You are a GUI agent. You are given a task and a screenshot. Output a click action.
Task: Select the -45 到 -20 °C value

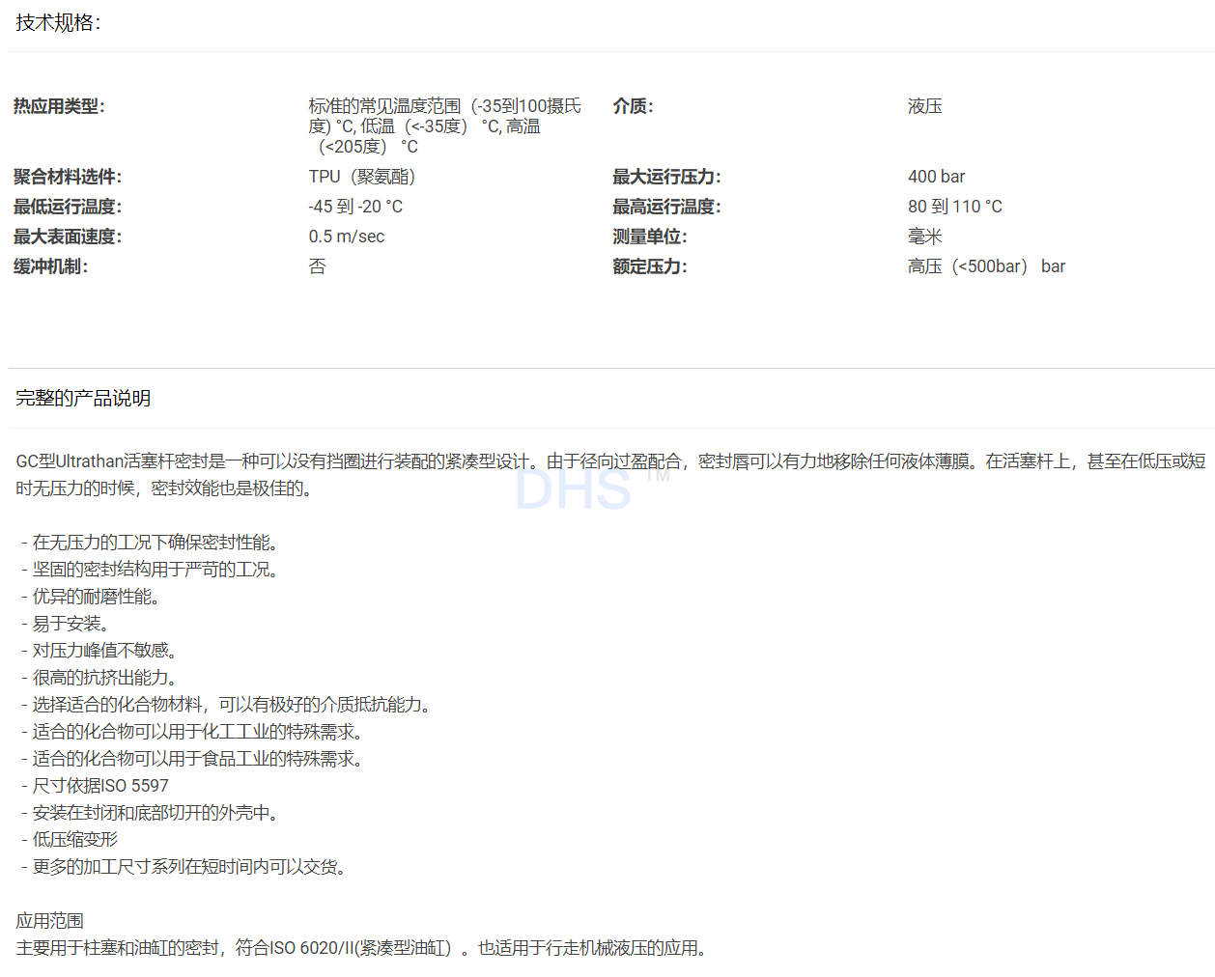pos(355,207)
